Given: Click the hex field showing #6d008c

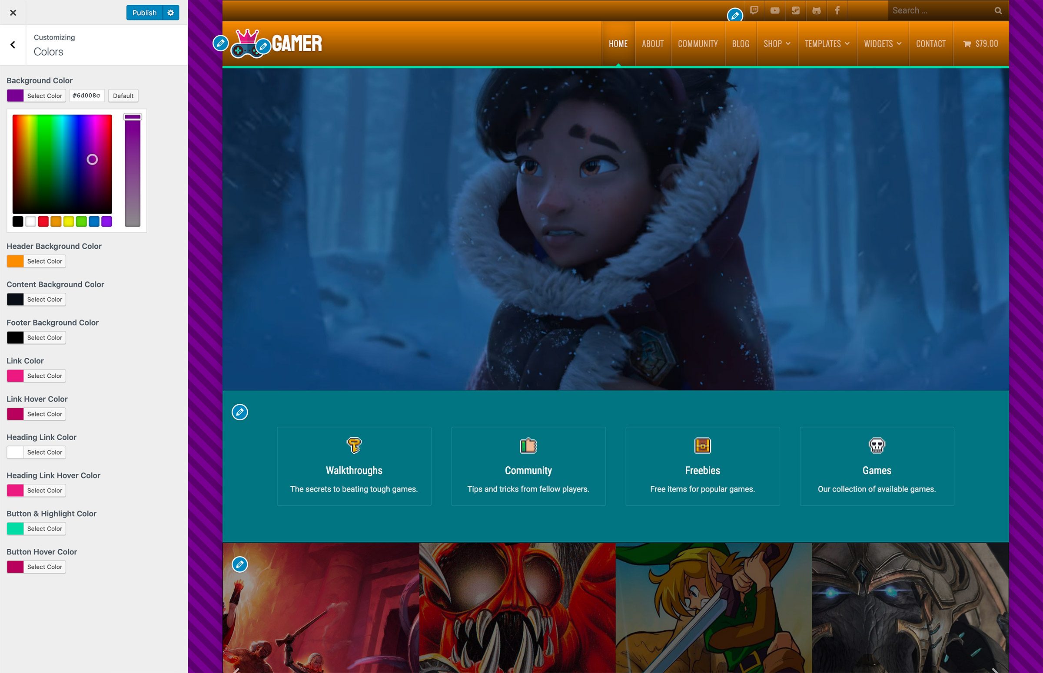Looking at the screenshot, I should point(86,96).
